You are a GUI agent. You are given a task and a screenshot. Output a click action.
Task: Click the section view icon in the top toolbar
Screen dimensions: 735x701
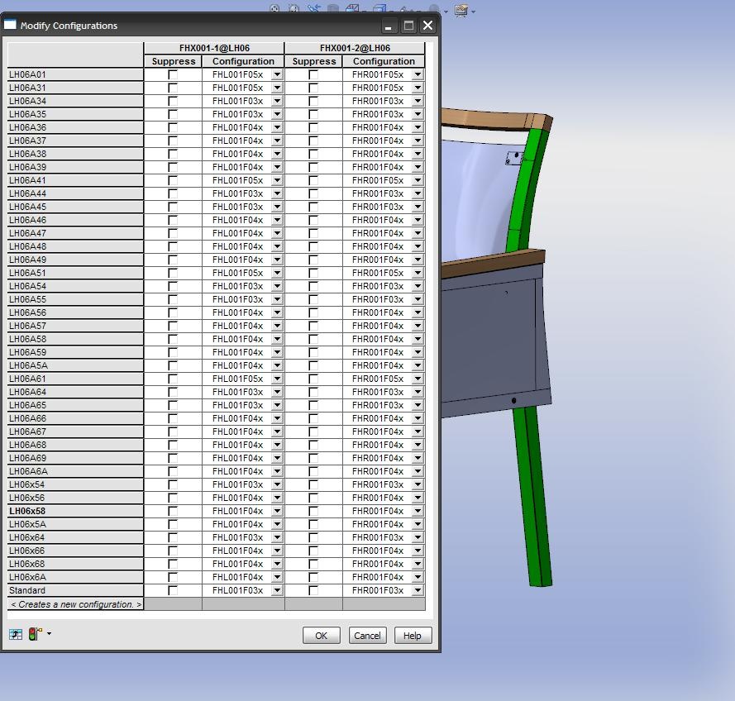tap(351, 9)
